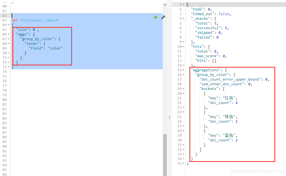The height and width of the screenshot is (176, 286).
Task: Click the pane divider resize handle
Action: tap(169, 117)
